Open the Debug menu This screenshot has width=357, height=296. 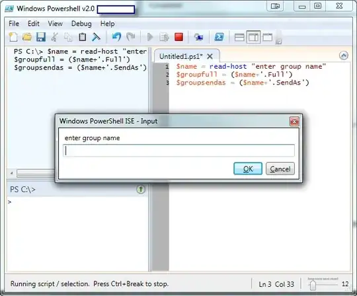tap(81, 23)
